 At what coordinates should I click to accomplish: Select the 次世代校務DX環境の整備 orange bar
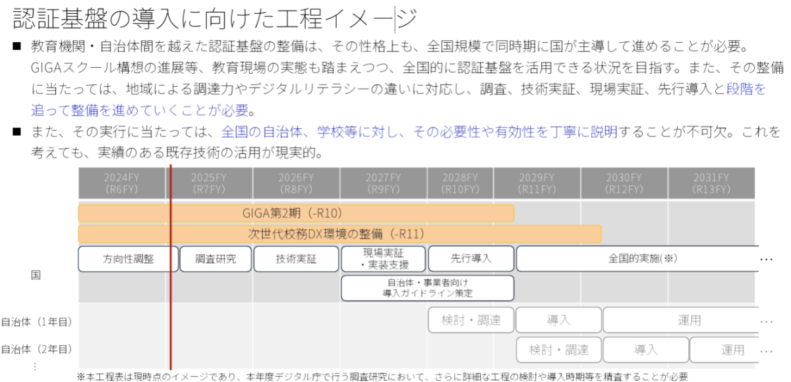(x=339, y=234)
